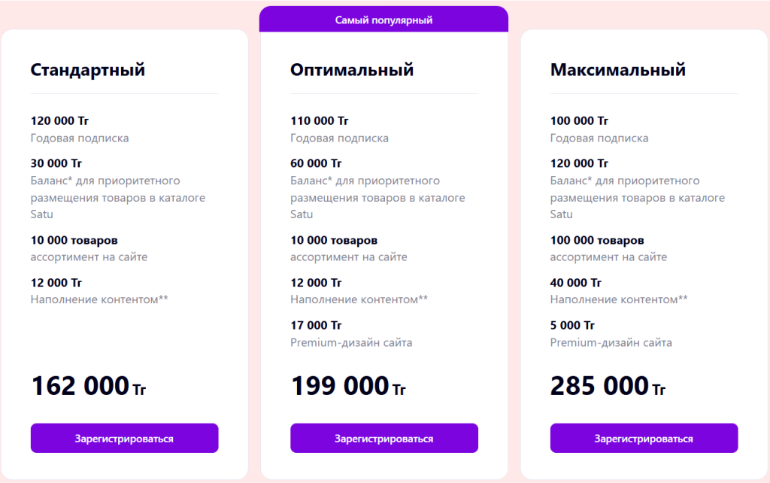
Task: Click Годовая подписка text in Оптимальный card
Action: tap(339, 138)
